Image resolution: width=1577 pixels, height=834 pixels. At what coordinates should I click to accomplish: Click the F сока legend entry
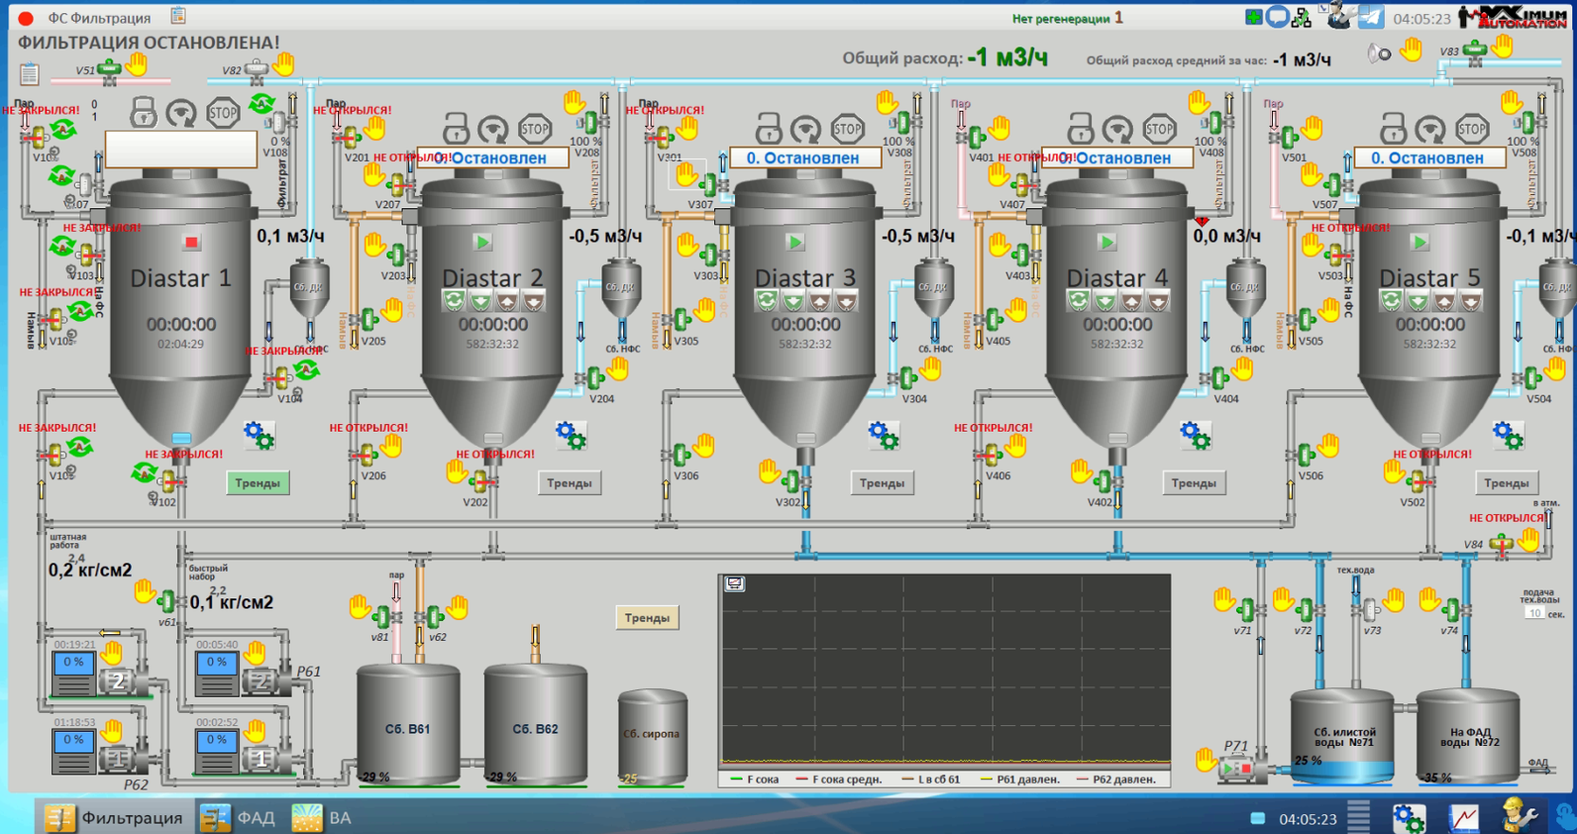point(755,779)
